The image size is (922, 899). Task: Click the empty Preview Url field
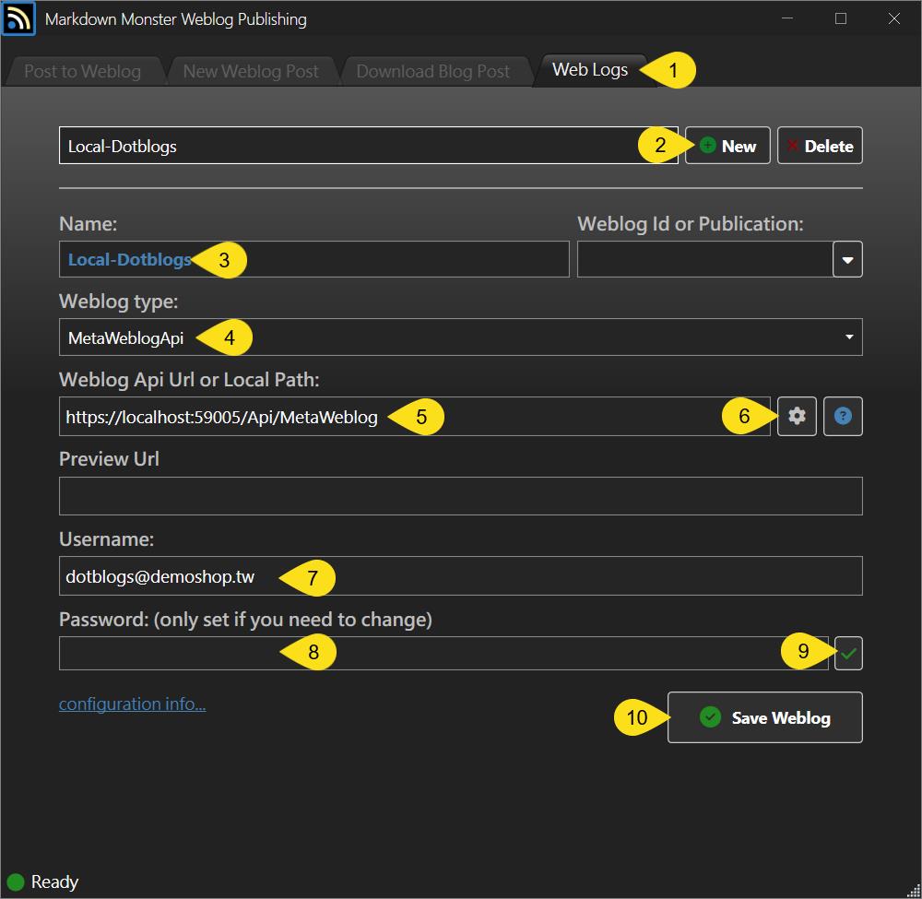[460, 496]
